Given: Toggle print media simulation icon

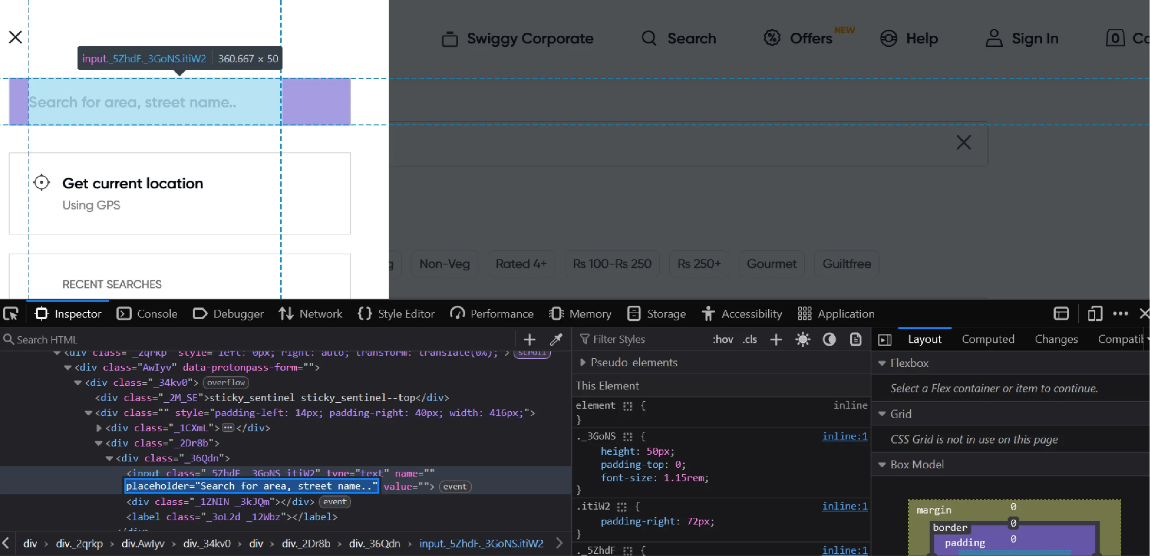Looking at the screenshot, I should 856,339.
